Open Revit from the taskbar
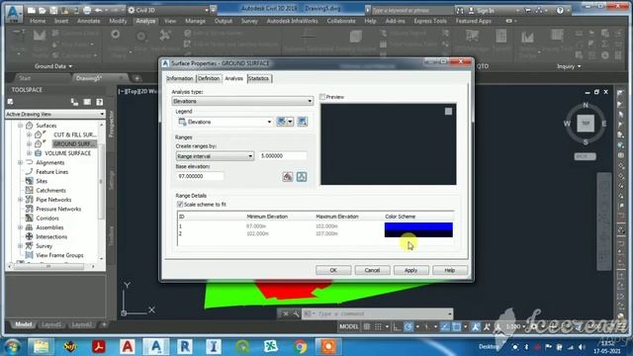The width and height of the screenshot is (633, 356). point(185,347)
